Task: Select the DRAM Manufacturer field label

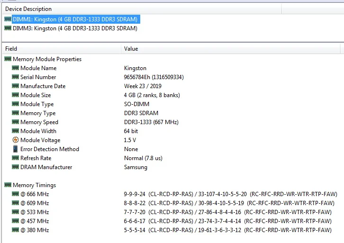Action: tap(46, 167)
